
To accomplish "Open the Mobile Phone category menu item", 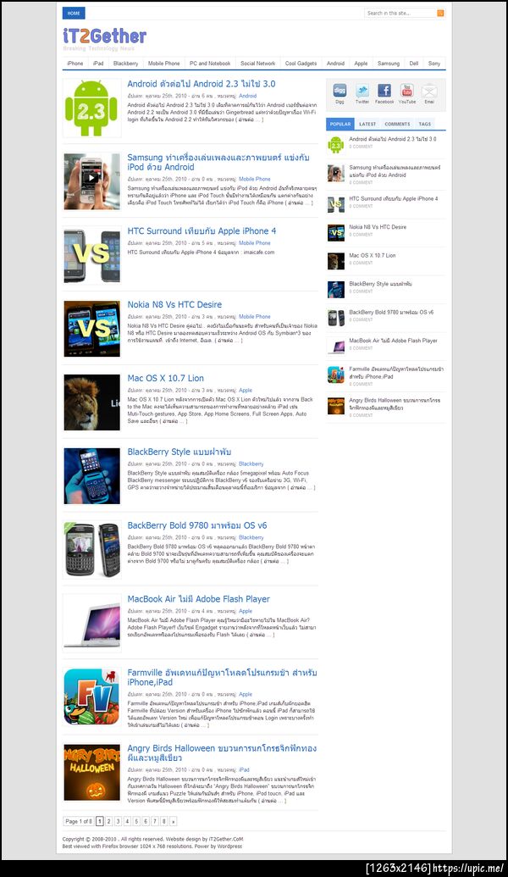I will (163, 64).
